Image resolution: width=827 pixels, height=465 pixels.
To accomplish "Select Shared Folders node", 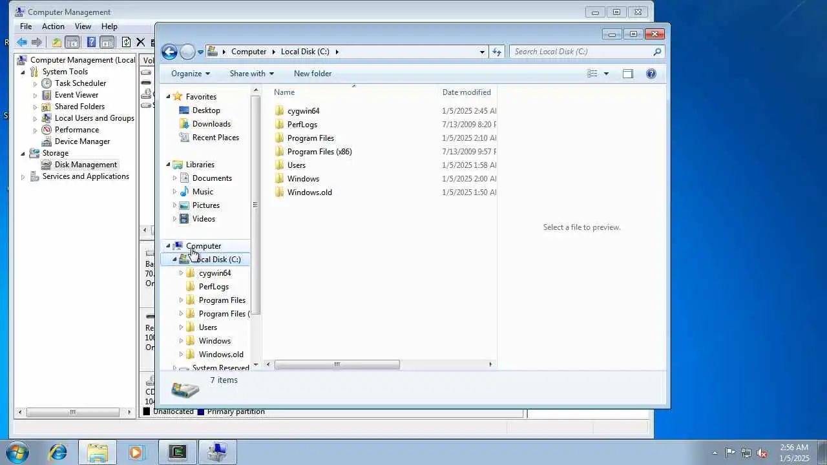I will 79,107.
